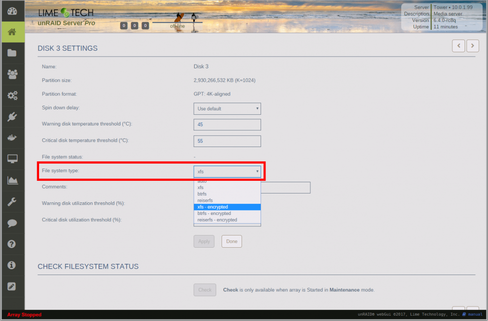
Task: Edit warning disk temperature threshold field
Action: (227, 125)
